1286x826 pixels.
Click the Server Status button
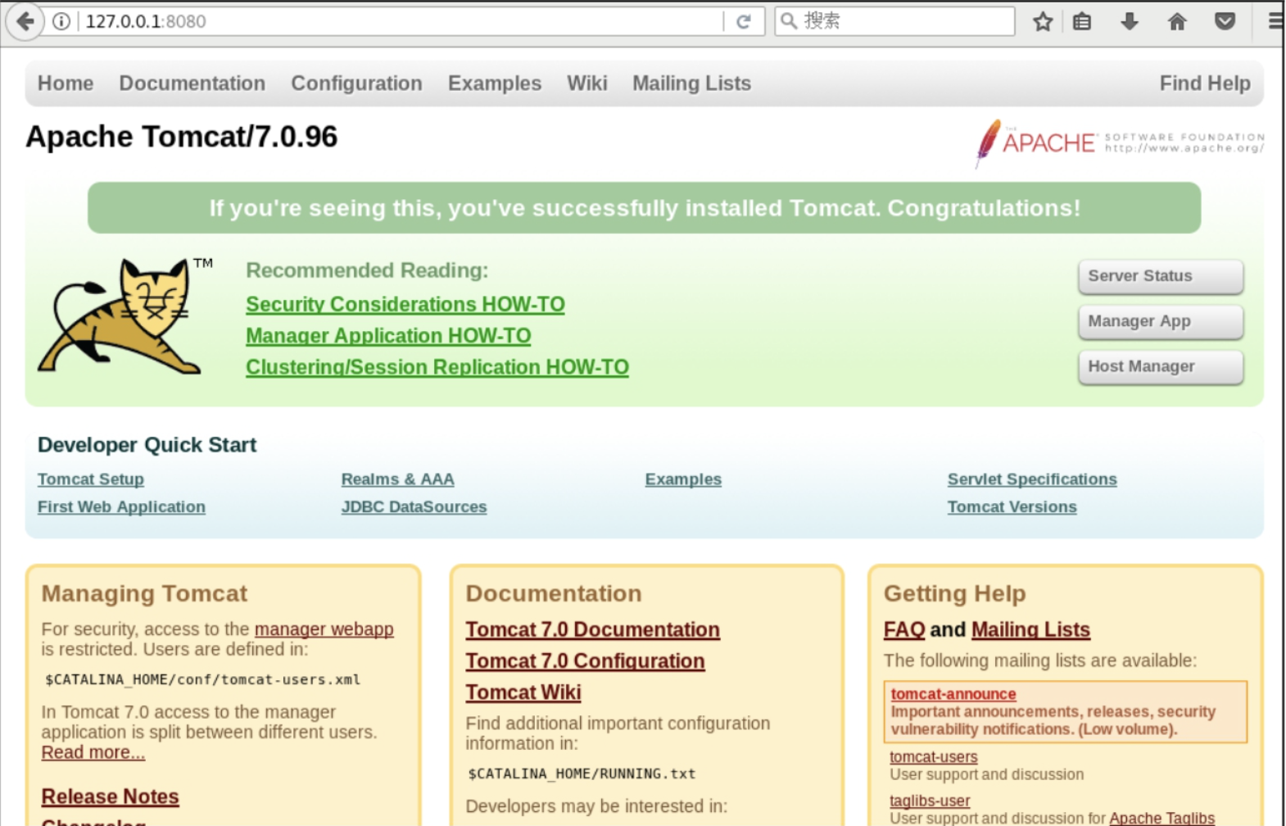pyautogui.click(x=1161, y=276)
